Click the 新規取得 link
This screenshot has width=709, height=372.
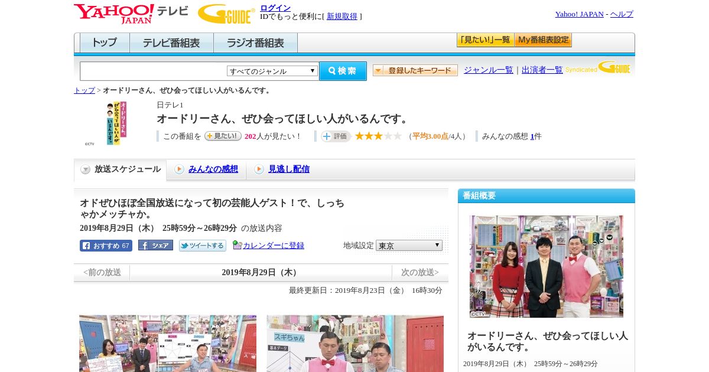click(342, 17)
